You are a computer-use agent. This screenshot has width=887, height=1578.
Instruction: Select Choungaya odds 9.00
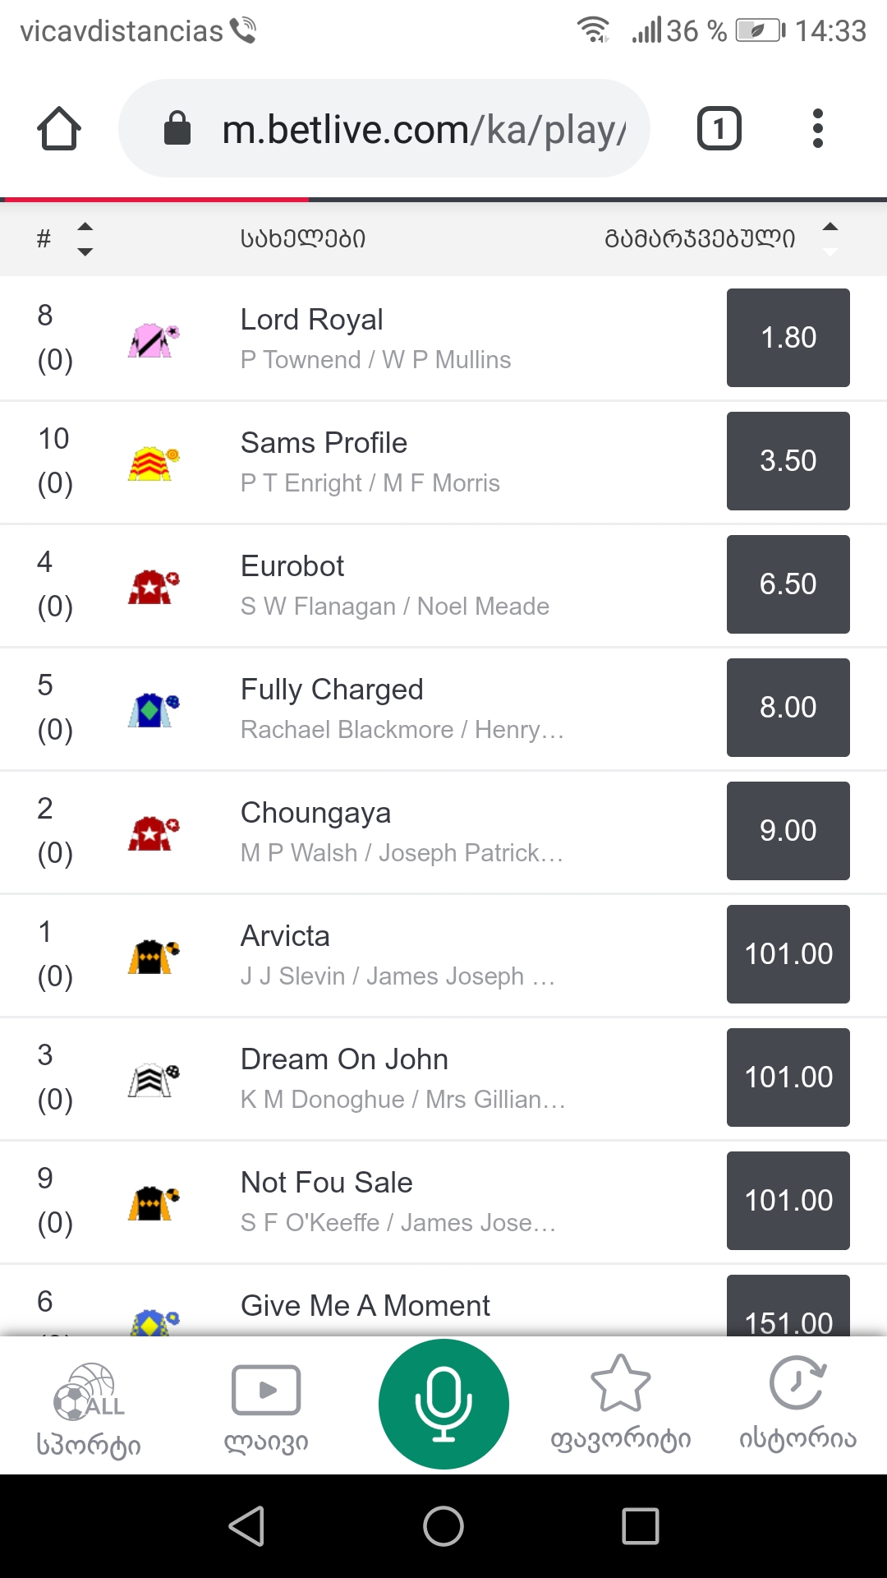788,831
